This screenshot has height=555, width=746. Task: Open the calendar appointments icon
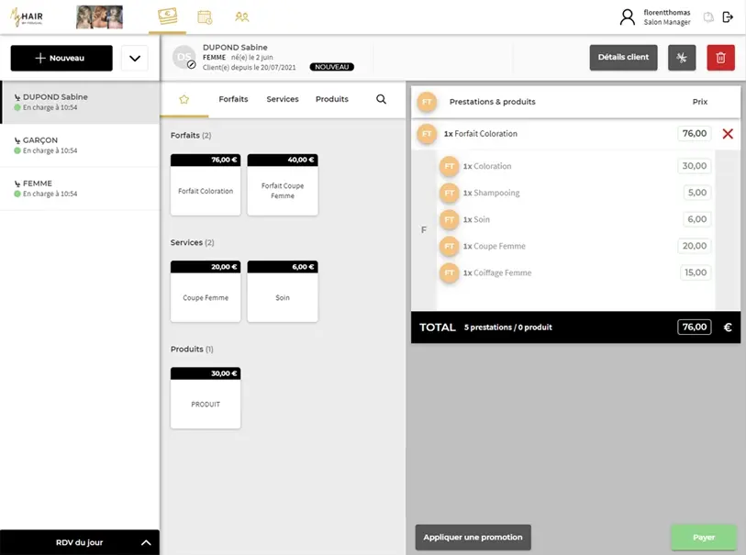pyautogui.click(x=205, y=17)
